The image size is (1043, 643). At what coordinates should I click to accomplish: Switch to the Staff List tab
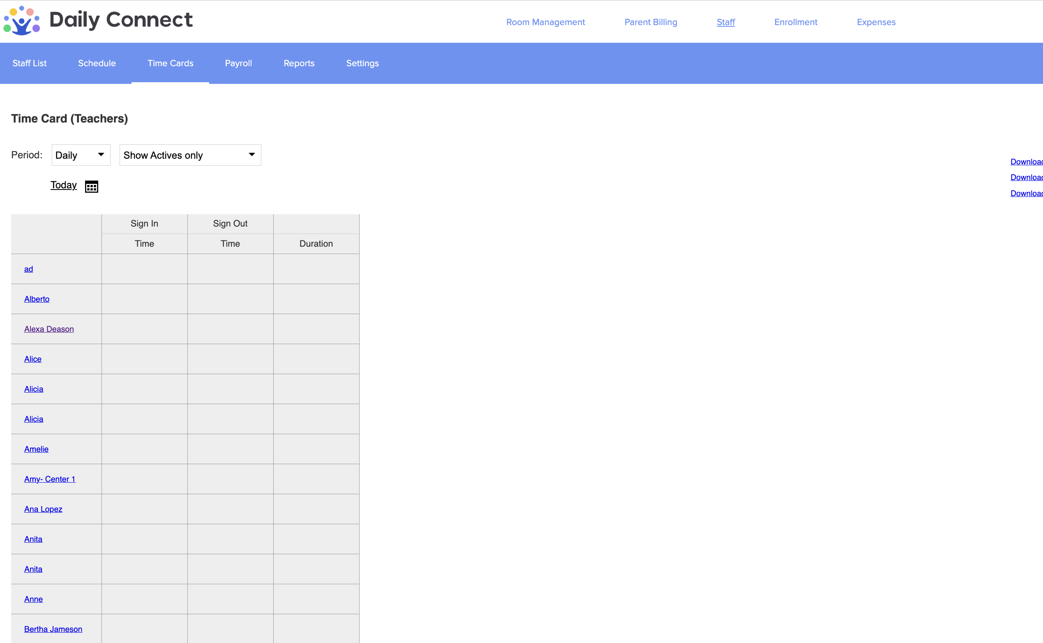point(29,63)
